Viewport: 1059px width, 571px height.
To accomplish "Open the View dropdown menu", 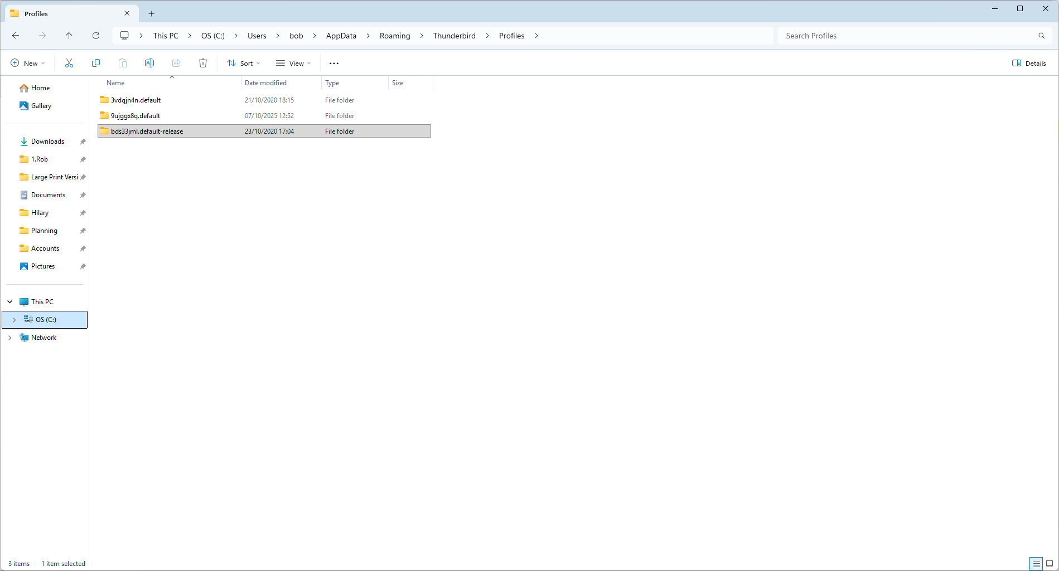I will pyautogui.click(x=293, y=64).
